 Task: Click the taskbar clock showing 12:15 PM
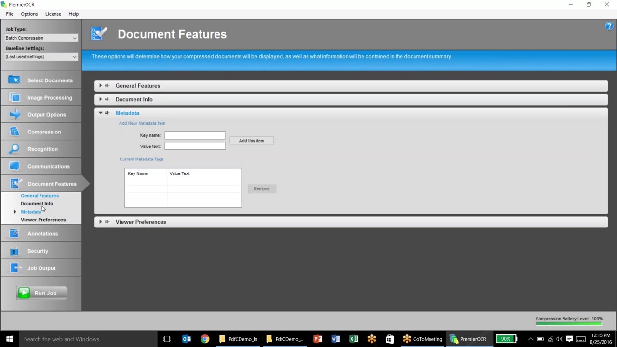click(x=600, y=339)
